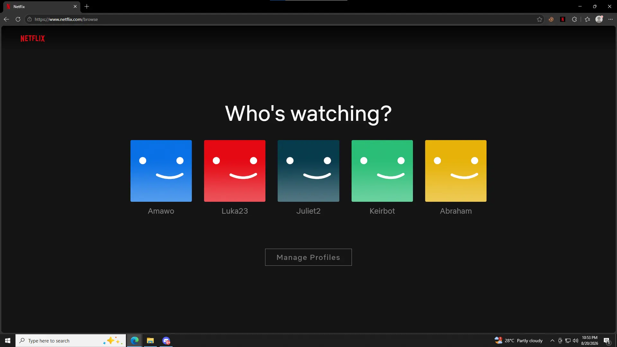Open the Windows Start menu
This screenshot has width=617, height=347.
click(x=8, y=341)
